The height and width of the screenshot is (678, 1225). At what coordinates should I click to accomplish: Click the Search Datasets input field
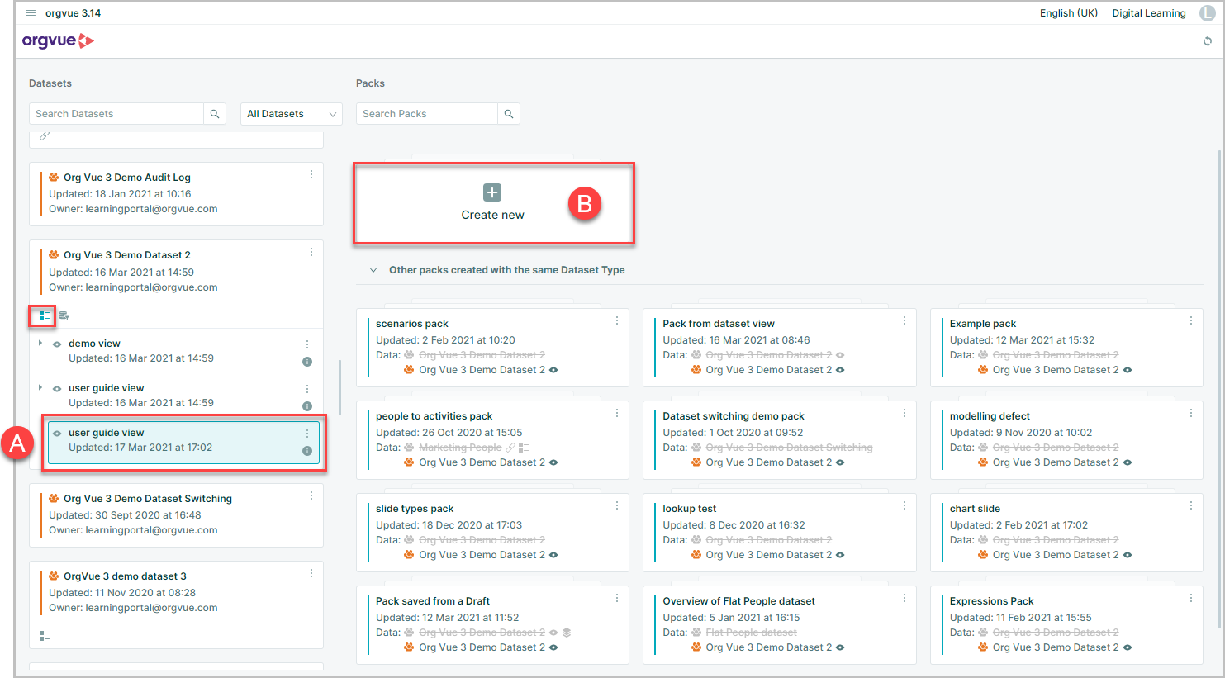(x=116, y=114)
